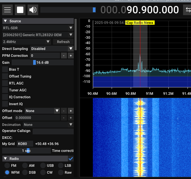Open the RTL-SDR source dropdown

(38, 28)
